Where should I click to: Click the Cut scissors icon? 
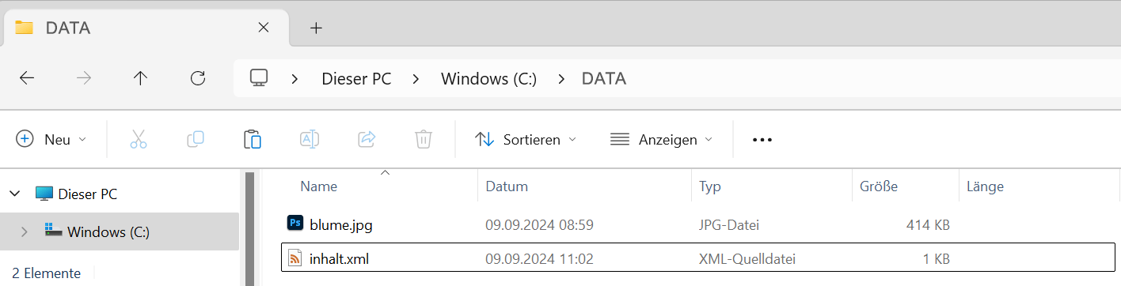pos(139,140)
